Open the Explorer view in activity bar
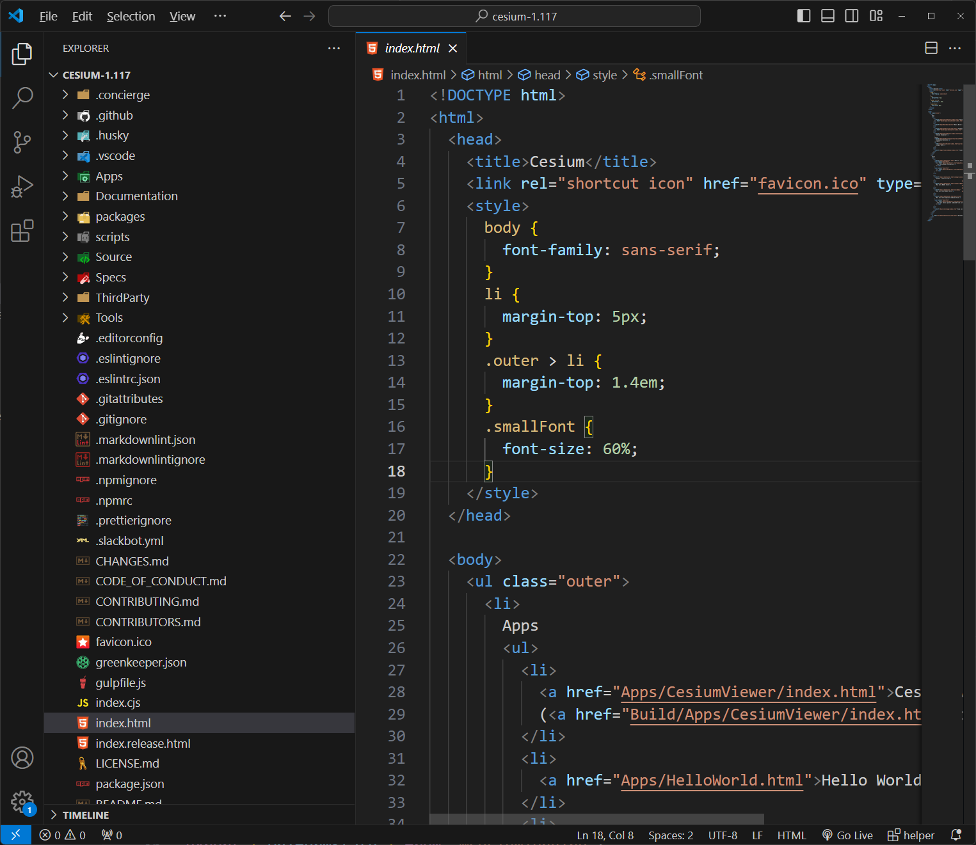This screenshot has height=845, width=976. [22, 54]
